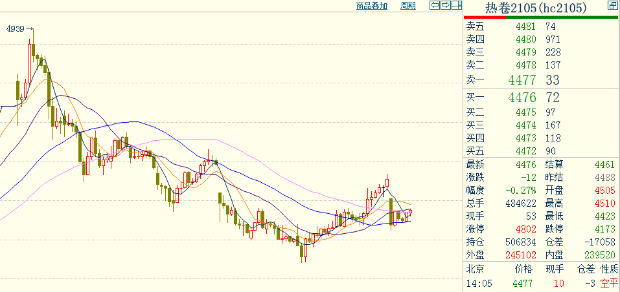620x292 pixels.
Task: Open the 周期 period link
Action: coord(408,6)
